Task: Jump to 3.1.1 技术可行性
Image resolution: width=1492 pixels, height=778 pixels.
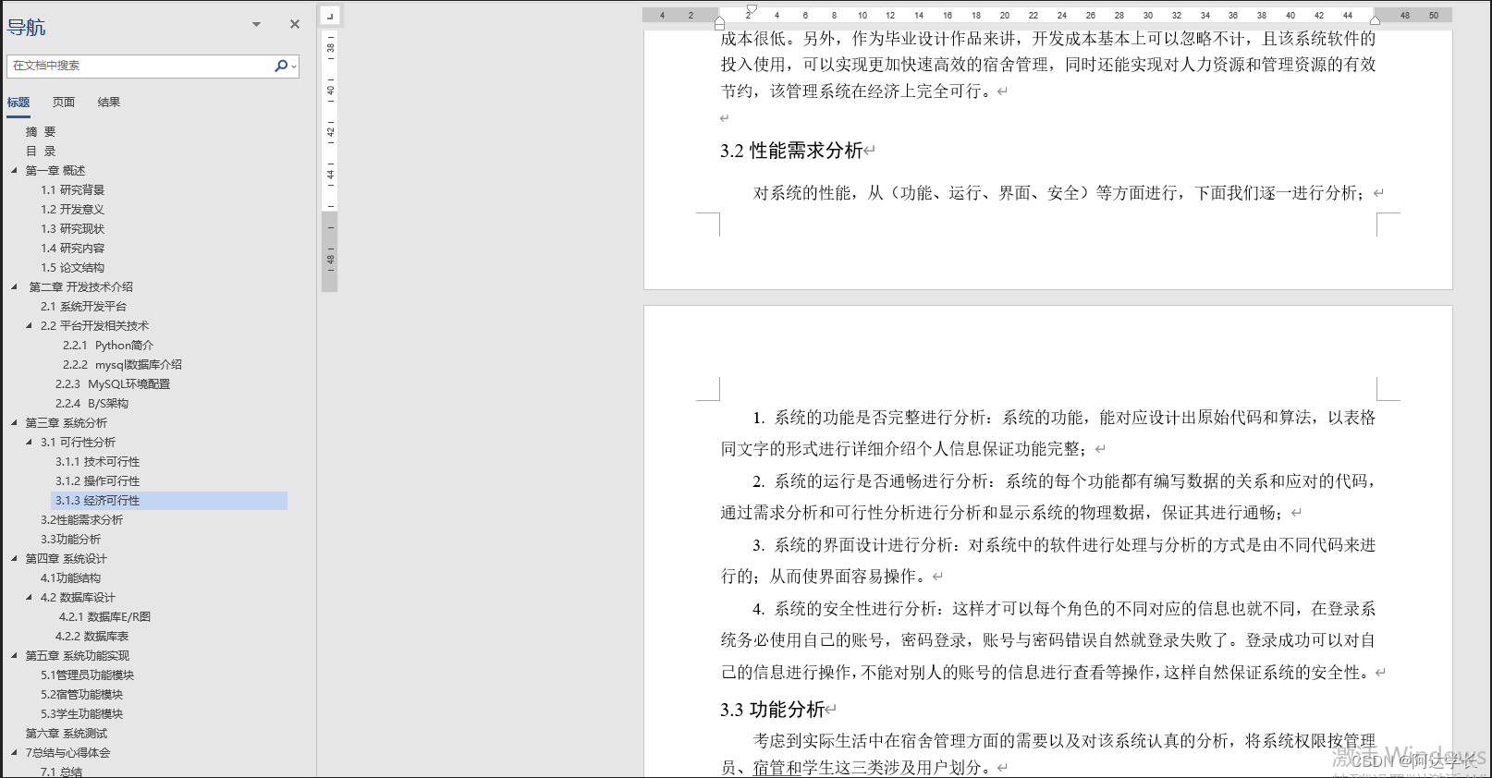Action: pyautogui.click(x=97, y=461)
